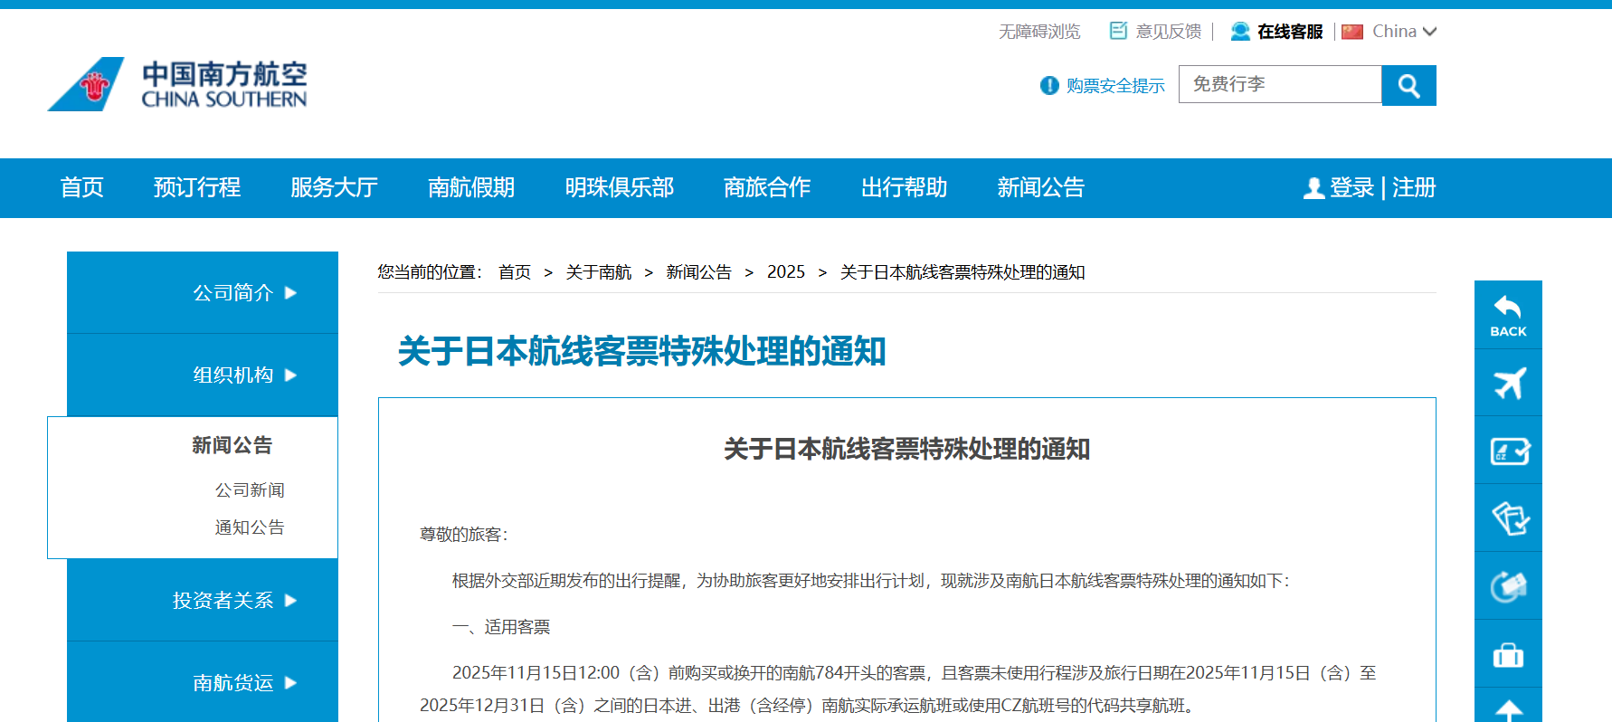Open the 商旅合作 menu
Screen dimensions: 1612x722
[767, 187]
